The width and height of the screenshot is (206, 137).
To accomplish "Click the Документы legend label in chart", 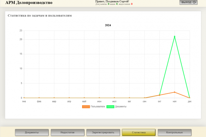I will (121, 106).
